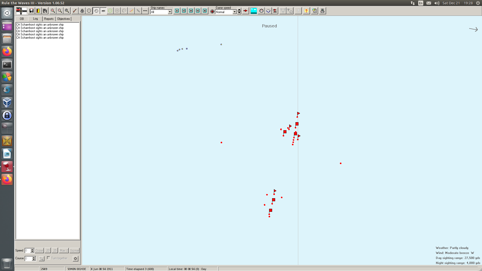Save the game with the floppy disk icon
This screenshot has width=482, height=271.
(x=31, y=11)
